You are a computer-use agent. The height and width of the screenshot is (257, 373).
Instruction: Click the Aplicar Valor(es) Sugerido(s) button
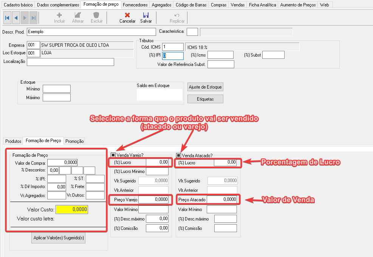tap(58, 238)
